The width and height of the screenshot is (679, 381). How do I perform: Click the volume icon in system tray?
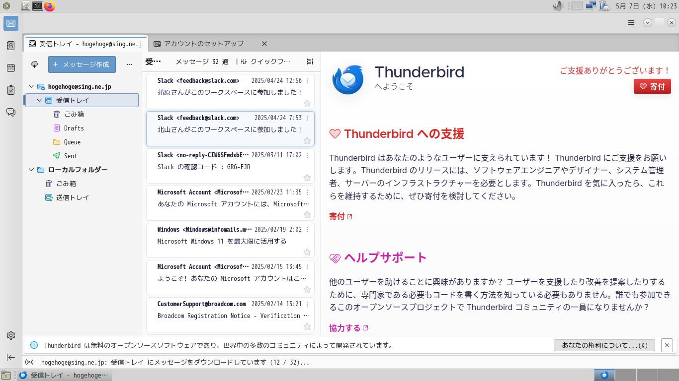pos(558,6)
